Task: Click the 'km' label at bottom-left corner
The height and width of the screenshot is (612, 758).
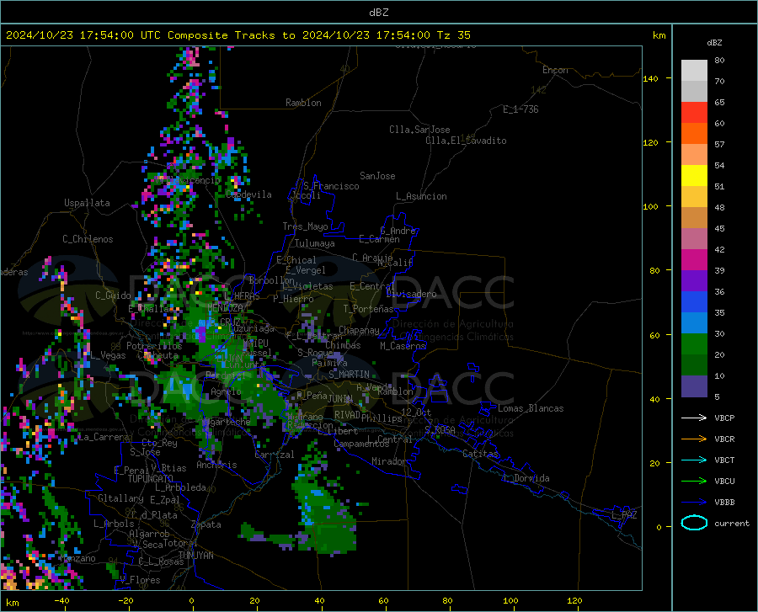Action: coord(12,603)
